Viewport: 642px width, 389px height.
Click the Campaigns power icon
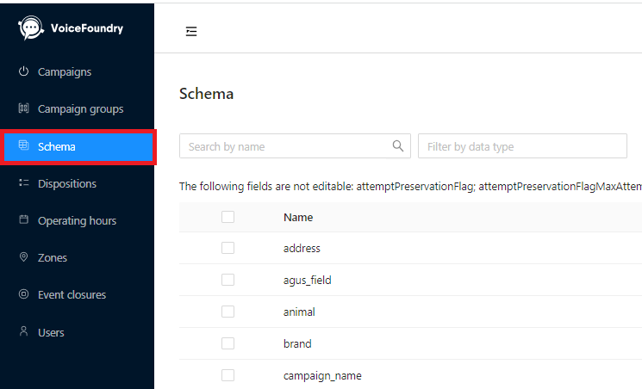tap(24, 71)
